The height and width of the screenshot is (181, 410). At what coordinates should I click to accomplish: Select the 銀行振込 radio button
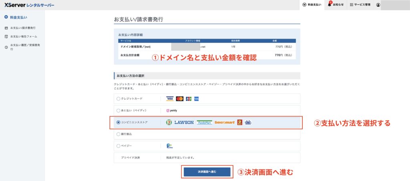tap(118, 134)
